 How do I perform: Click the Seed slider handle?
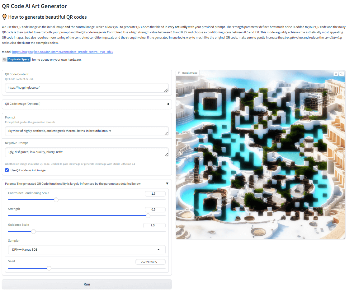49,268
